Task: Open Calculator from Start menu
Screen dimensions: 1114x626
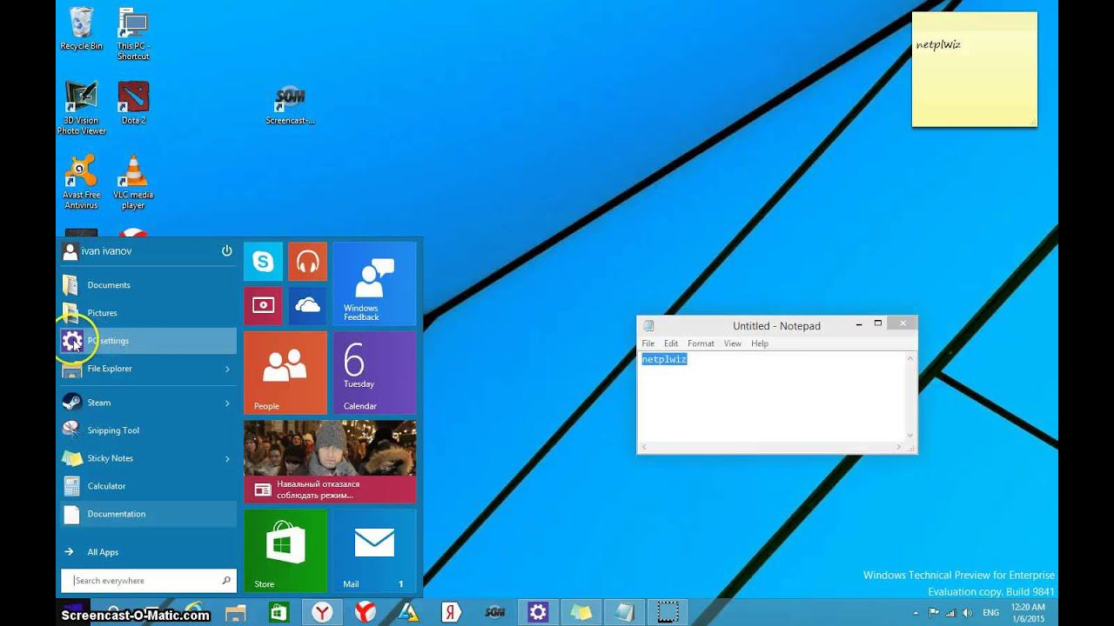Action: [x=148, y=486]
